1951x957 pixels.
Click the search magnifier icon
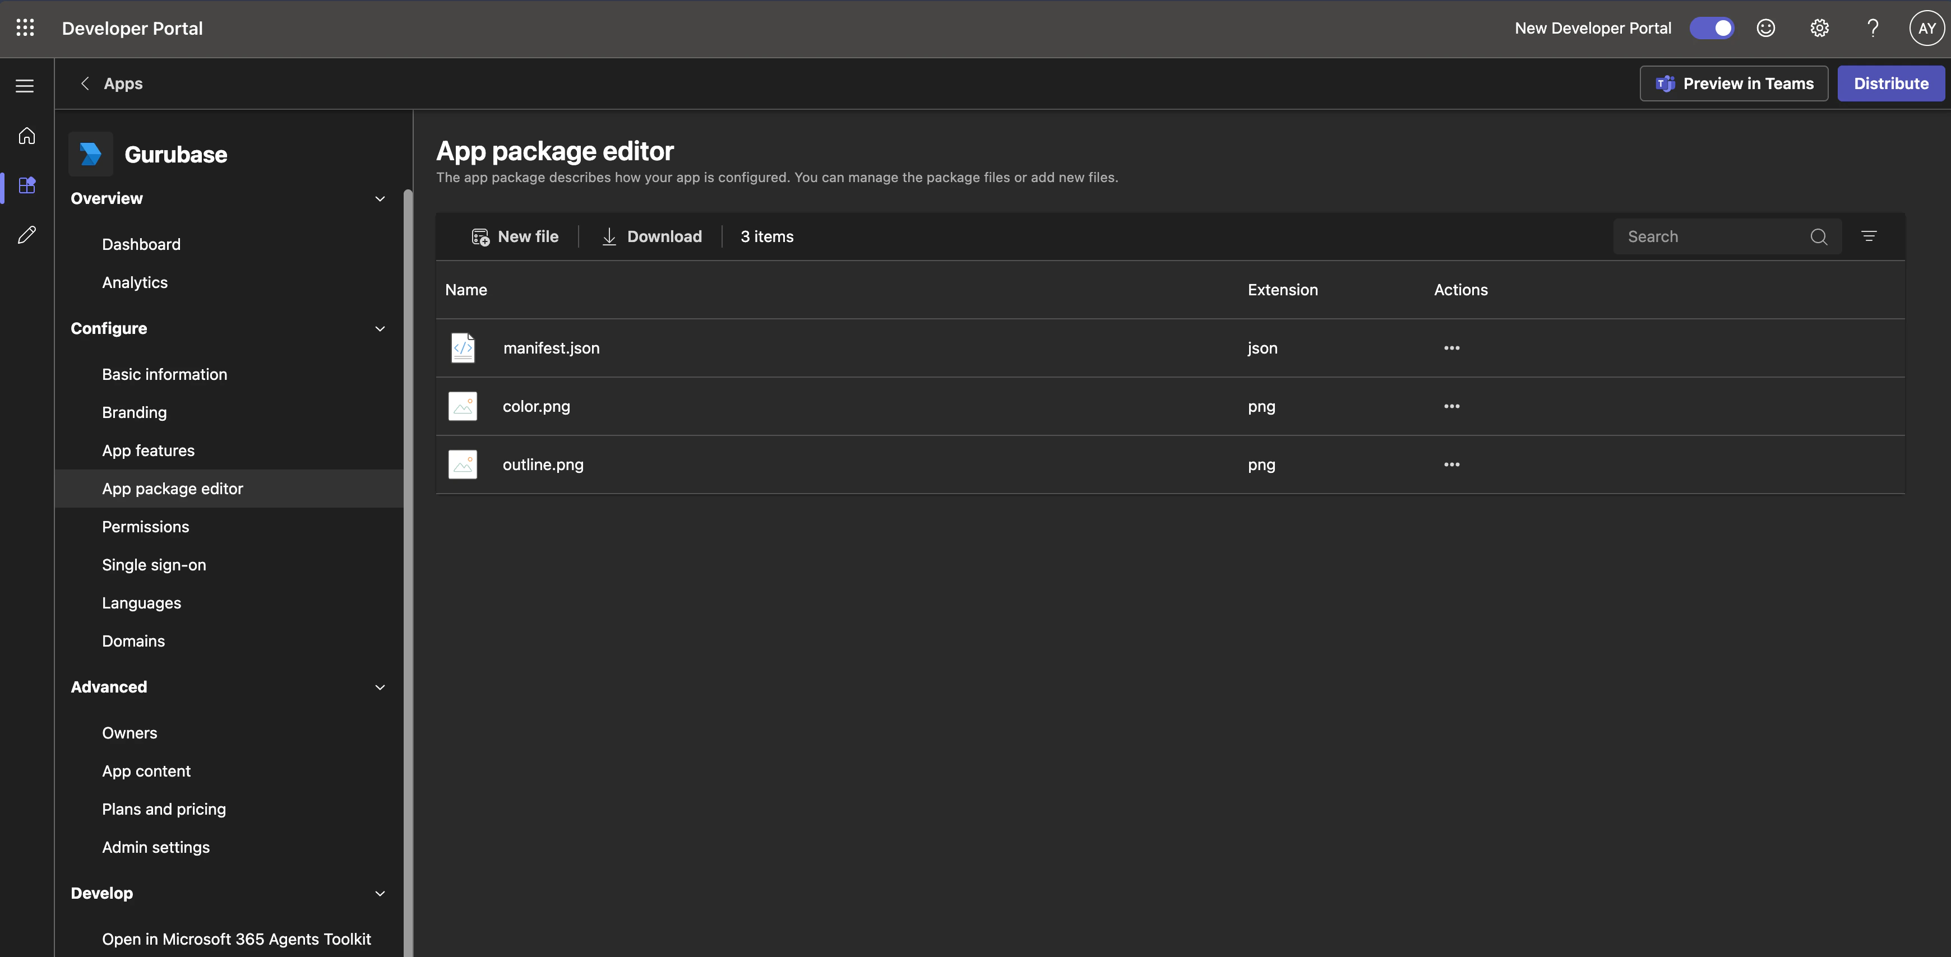[1819, 237]
